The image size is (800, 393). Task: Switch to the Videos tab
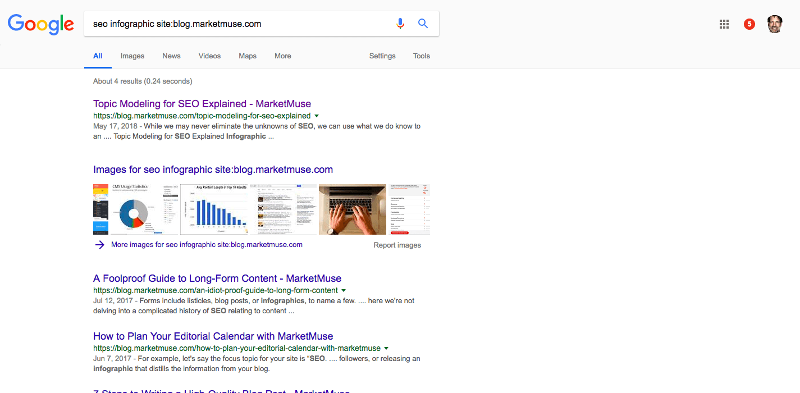[x=209, y=56]
